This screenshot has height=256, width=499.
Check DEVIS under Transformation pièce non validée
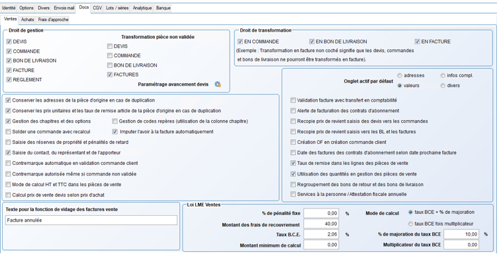tap(110, 46)
